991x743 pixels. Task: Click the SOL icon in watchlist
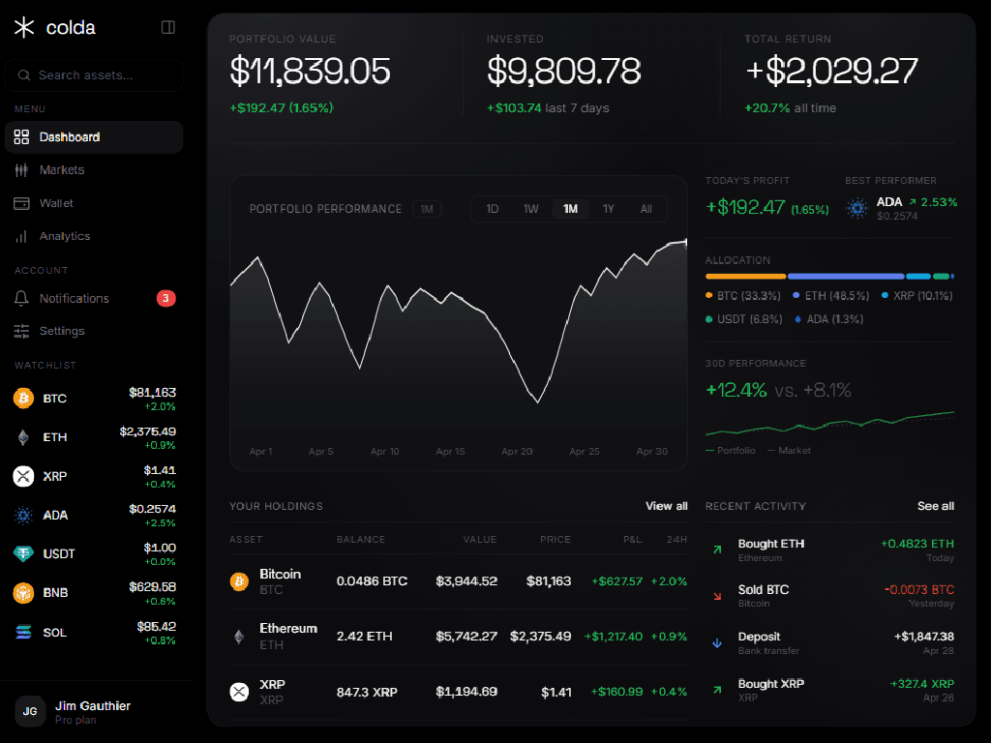click(23, 632)
